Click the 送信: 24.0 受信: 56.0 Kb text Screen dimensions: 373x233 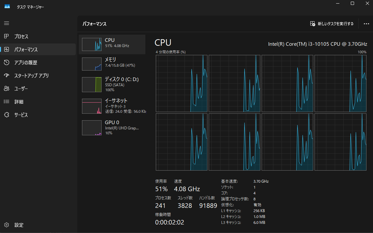[x=126, y=111]
